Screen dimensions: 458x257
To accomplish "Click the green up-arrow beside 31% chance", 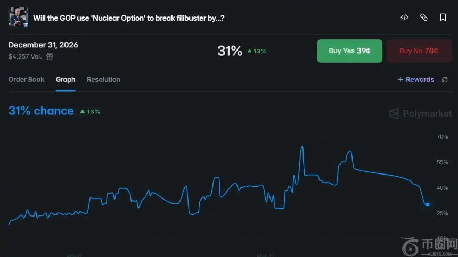I will tap(83, 112).
